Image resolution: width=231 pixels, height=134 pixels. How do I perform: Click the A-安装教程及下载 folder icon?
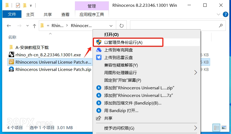[11, 47]
